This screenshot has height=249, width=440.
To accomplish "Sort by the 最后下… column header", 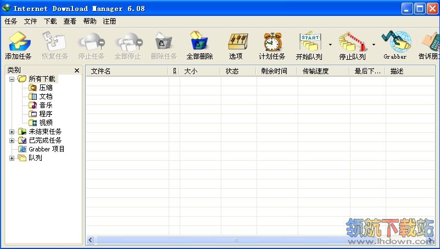I will click(x=367, y=71).
